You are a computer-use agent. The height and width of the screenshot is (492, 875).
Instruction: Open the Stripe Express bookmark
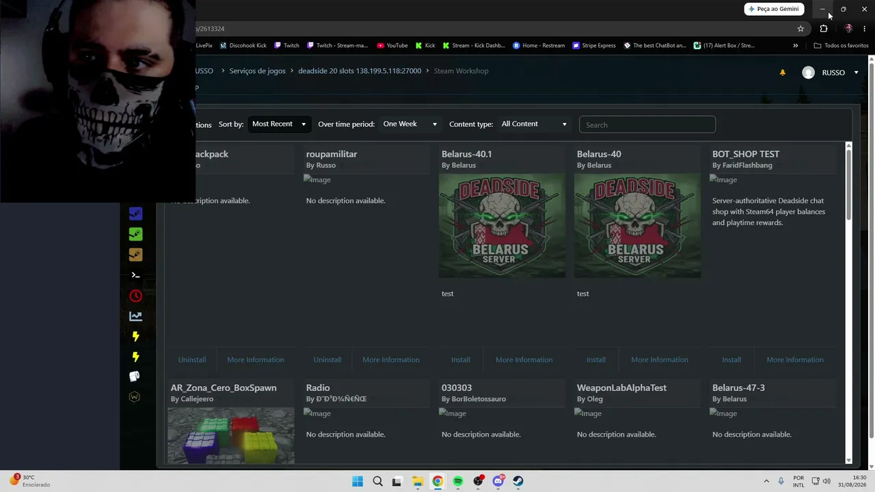coord(594,46)
